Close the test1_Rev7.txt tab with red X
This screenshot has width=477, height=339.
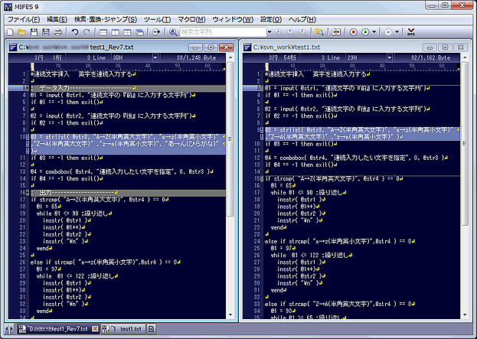click(95, 329)
